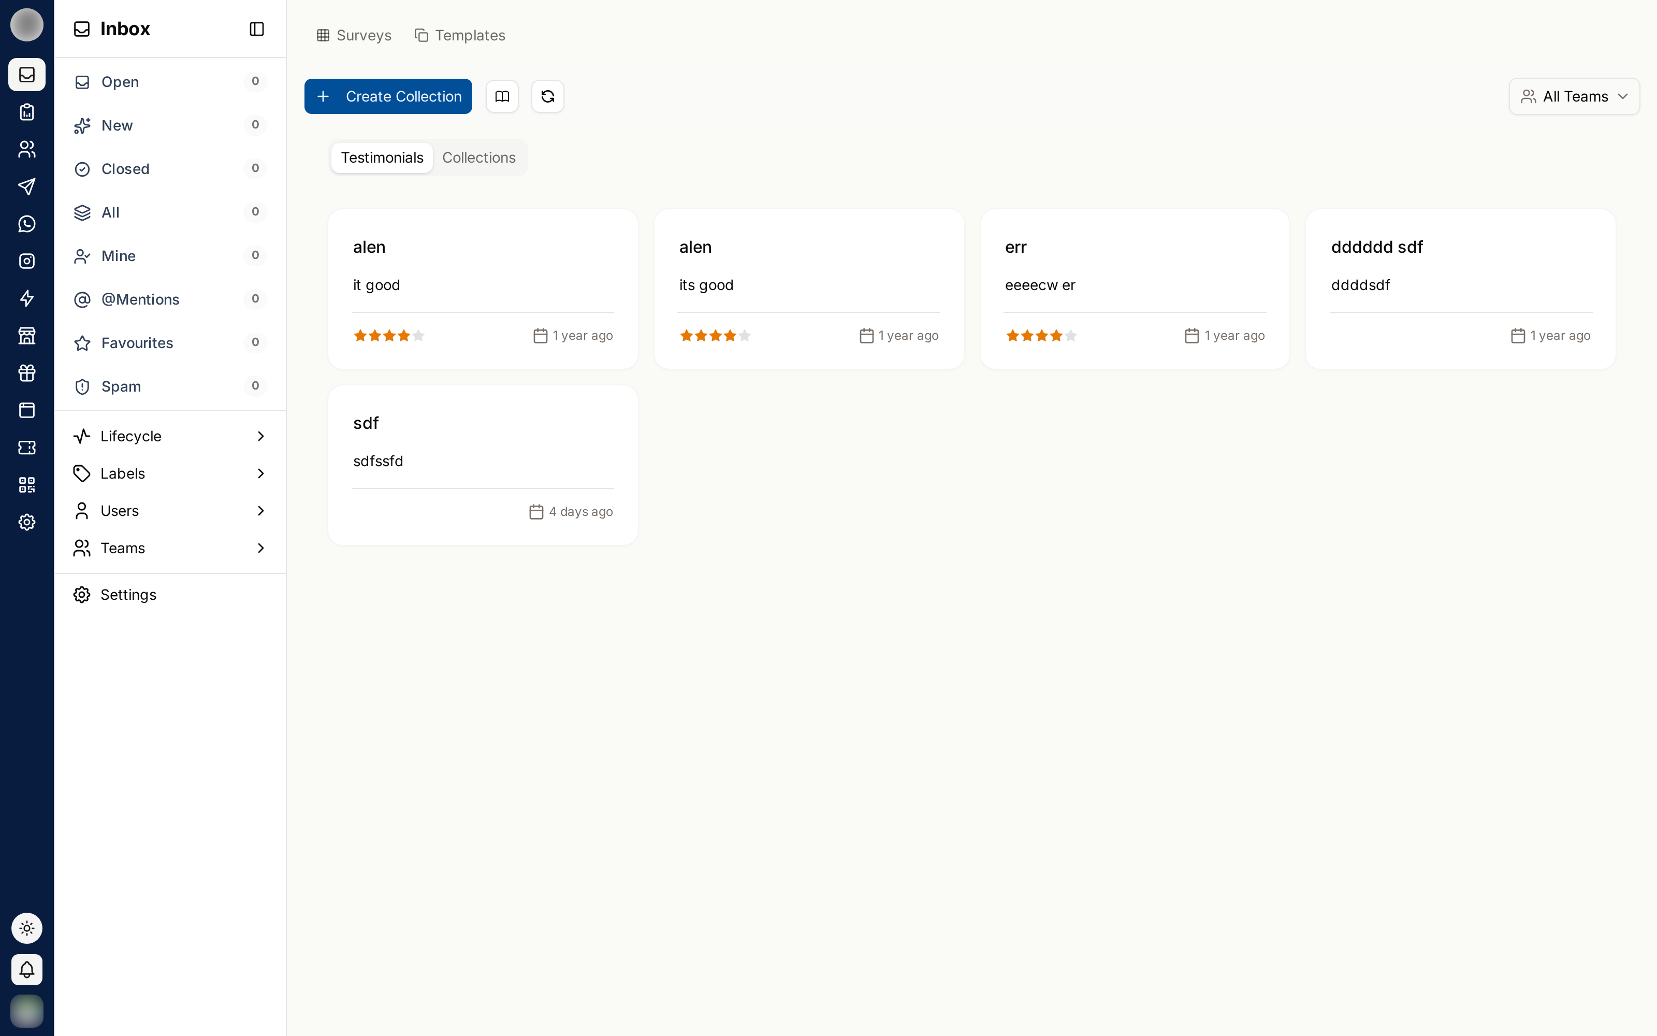Open the QR code icon in the left rail
The width and height of the screenshot is (1657, 1036).
[27, 485]
